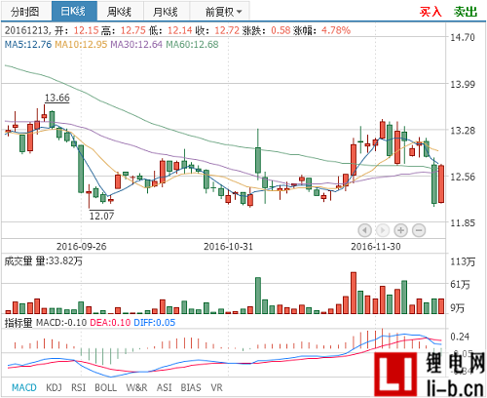Expand the 前复权 dropdown
Image resolution: width=487 pixels, height=398 pixels.
point(220,12)
